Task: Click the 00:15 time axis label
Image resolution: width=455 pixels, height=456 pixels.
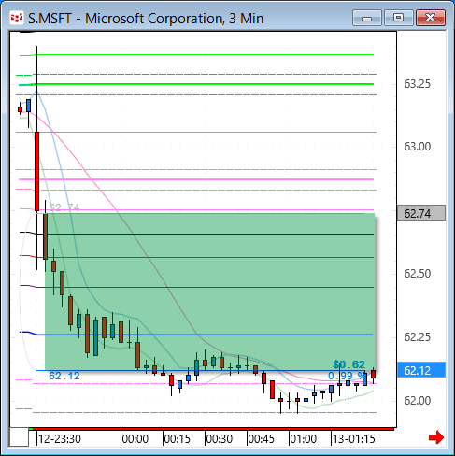Action: point(177,439)
